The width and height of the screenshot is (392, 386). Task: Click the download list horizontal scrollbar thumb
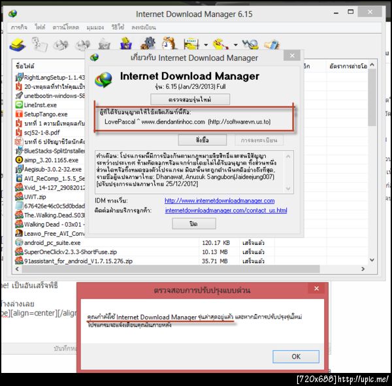pyautogui.click(x=171, y=269)
